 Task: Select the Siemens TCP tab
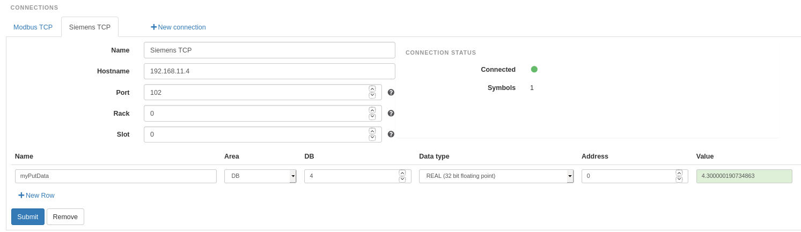pyautogui.click(x=90, y=27)
